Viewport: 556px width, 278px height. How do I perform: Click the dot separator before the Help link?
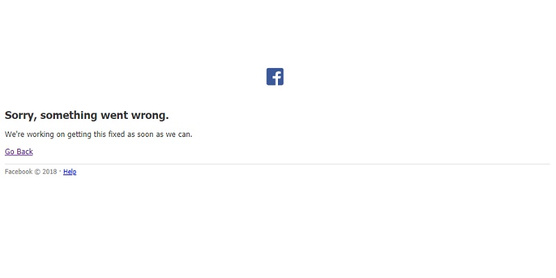[60, 171]
